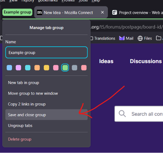Select the gray group color swatch

pos(75,67)
